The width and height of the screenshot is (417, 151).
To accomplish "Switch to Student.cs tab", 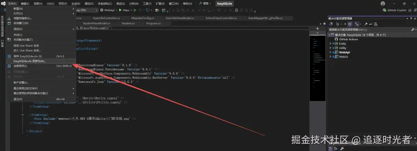I will click(128, 23).
